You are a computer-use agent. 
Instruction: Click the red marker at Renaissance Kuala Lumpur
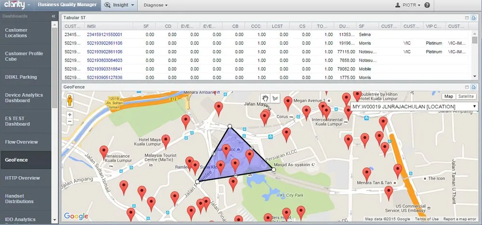click(104, 152)
